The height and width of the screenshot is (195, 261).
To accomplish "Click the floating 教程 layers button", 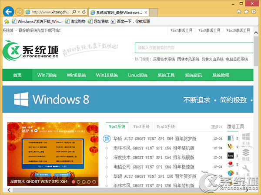I will (x=246, y=155).
